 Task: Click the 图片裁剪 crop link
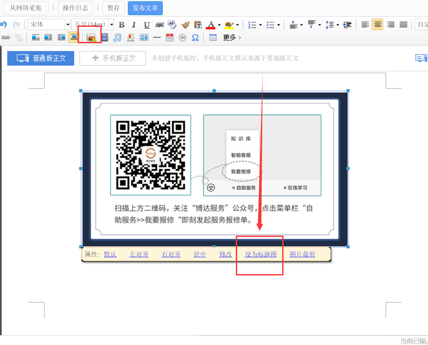click(302, 254)
